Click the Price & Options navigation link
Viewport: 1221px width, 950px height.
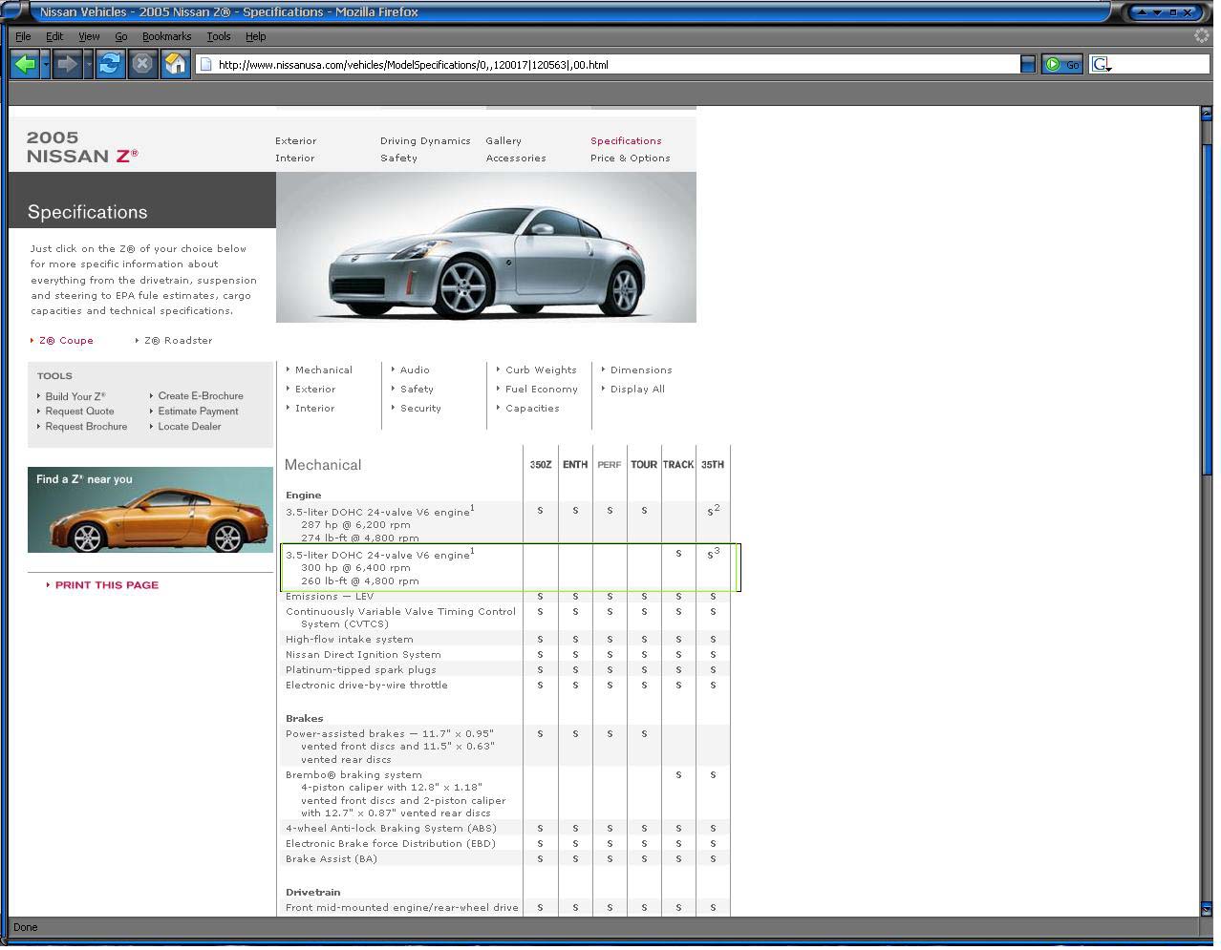pos(631,158)
